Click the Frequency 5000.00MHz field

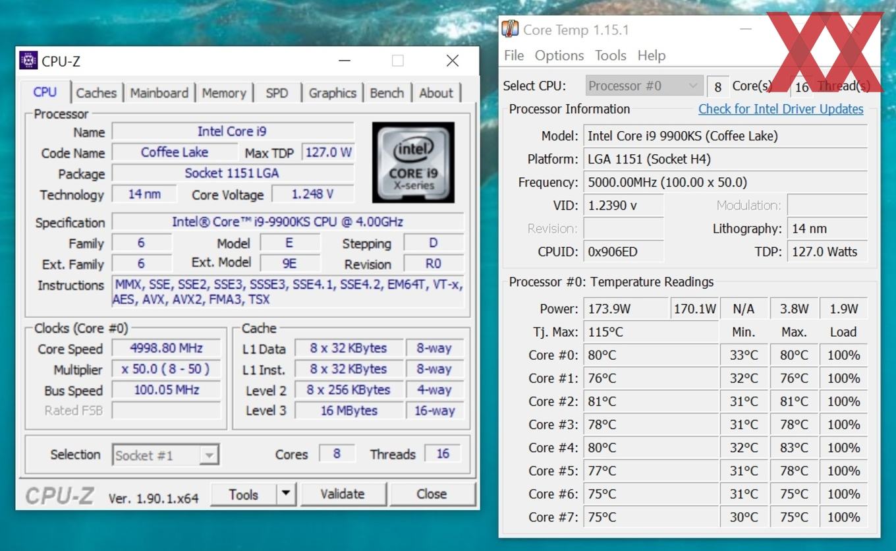point(725,182)
